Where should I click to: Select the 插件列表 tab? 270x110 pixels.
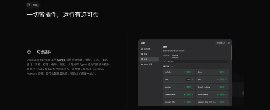point(175,55)
